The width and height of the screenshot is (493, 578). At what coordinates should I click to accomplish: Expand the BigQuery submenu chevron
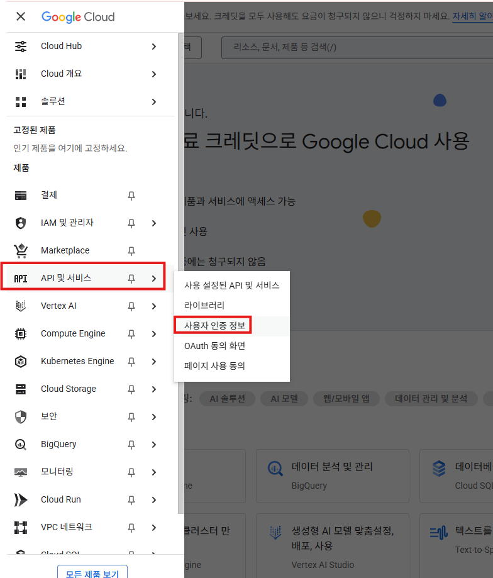(154, 445)
